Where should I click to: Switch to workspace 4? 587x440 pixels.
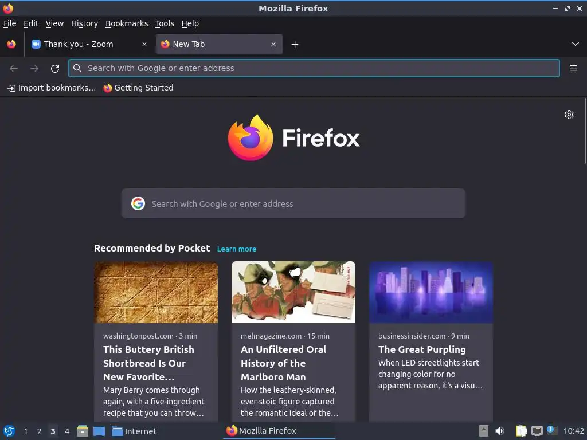point(67,431)
